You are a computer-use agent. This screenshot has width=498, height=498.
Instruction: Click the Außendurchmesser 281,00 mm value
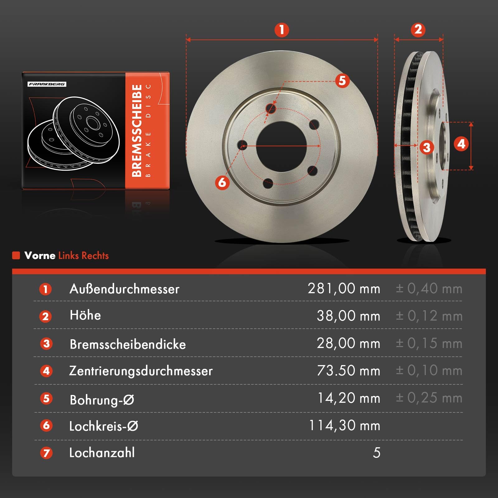[x=344, y=289]
